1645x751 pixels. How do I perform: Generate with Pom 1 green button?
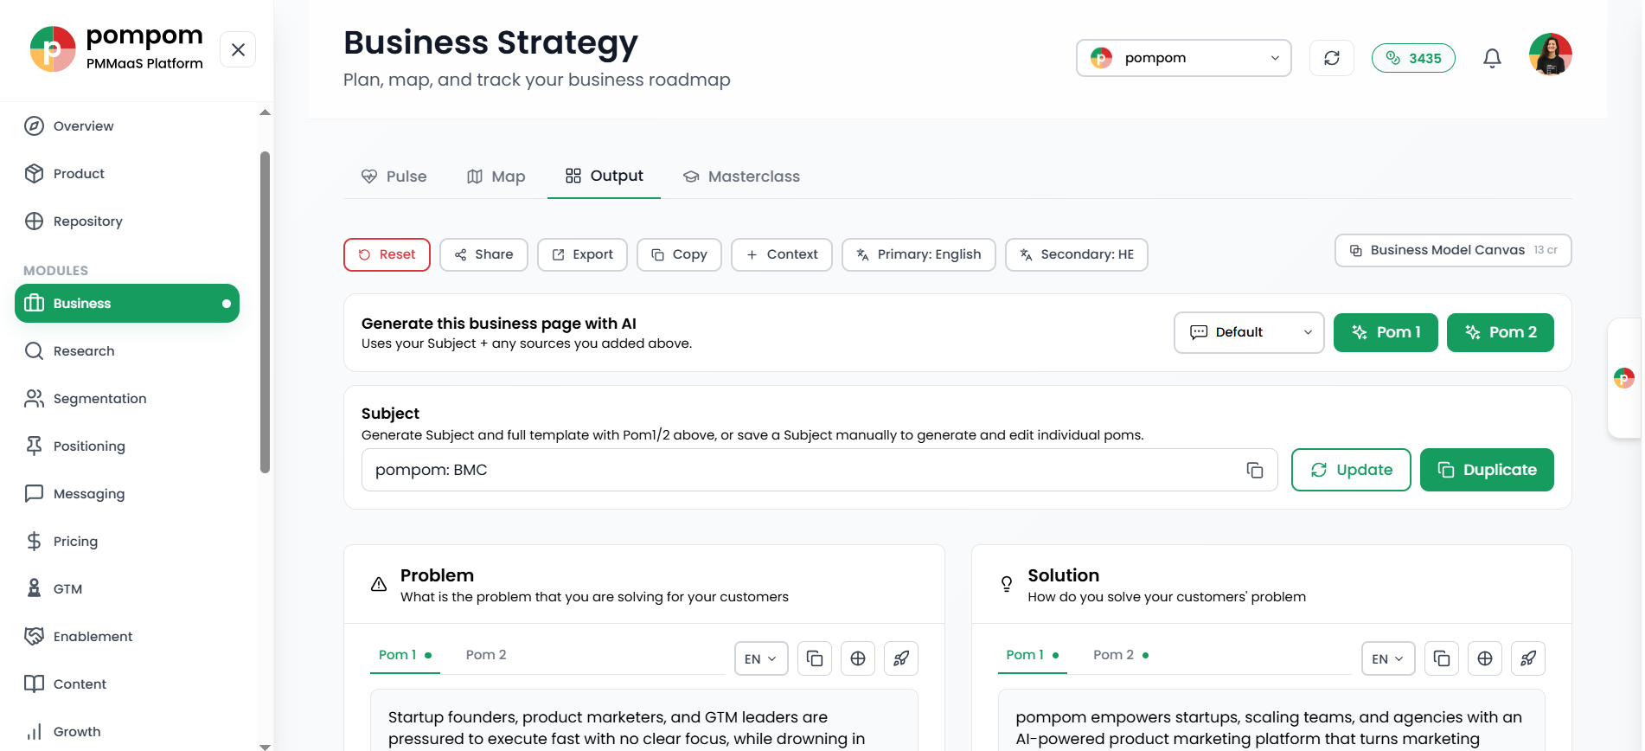[1386, 332]
